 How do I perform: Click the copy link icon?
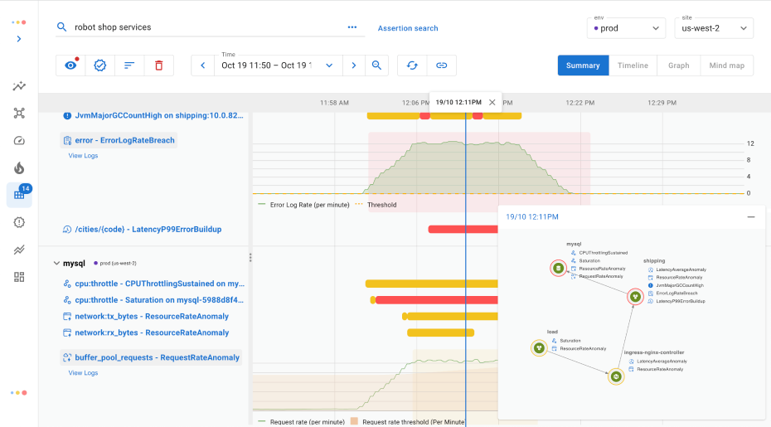(442, 66)
